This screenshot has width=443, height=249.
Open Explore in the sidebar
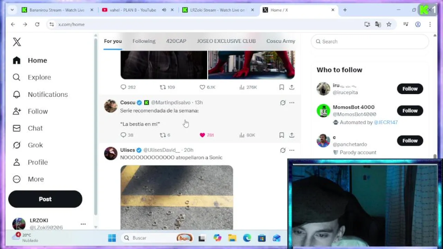pos(32,77)
